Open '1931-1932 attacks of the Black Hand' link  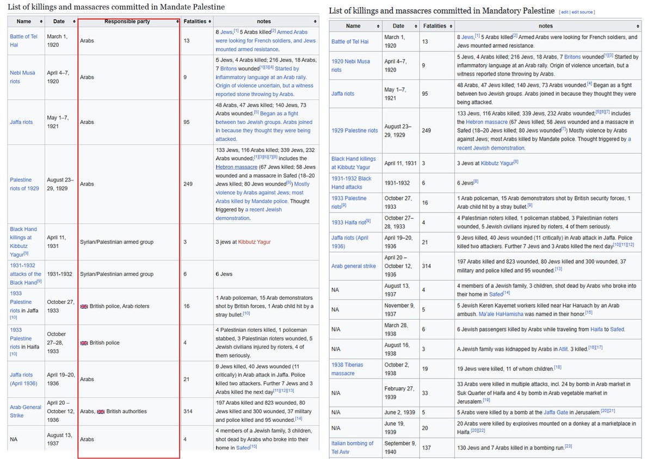click(x=25, y=274)
